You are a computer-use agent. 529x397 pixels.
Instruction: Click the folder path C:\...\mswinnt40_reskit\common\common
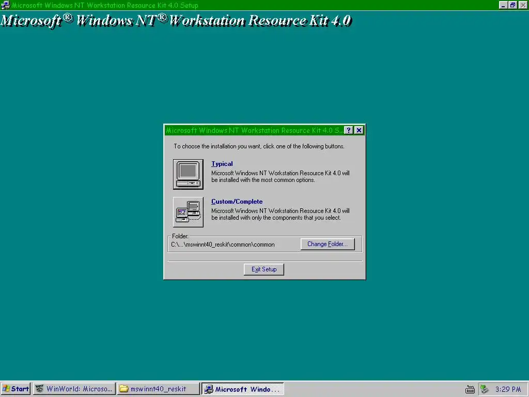(x=223, y=245)
